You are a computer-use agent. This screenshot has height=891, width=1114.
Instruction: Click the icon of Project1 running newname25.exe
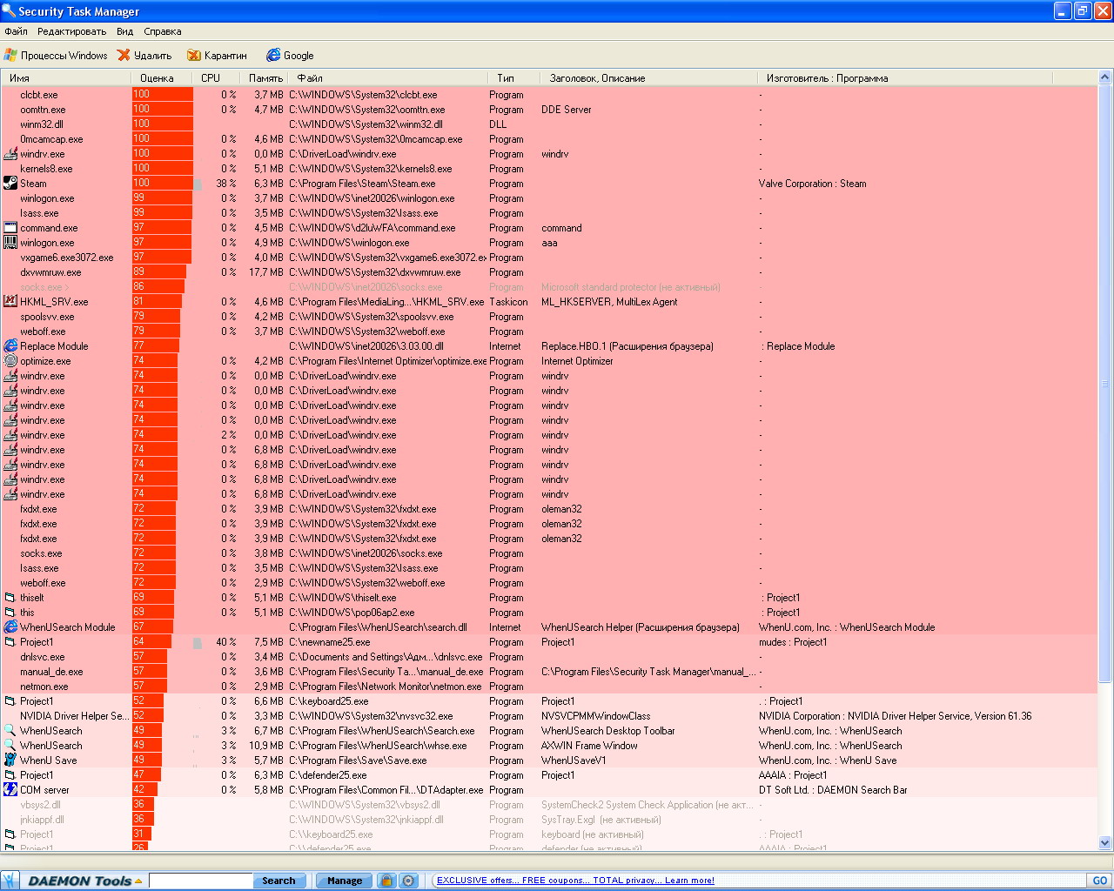coord(10,642)
